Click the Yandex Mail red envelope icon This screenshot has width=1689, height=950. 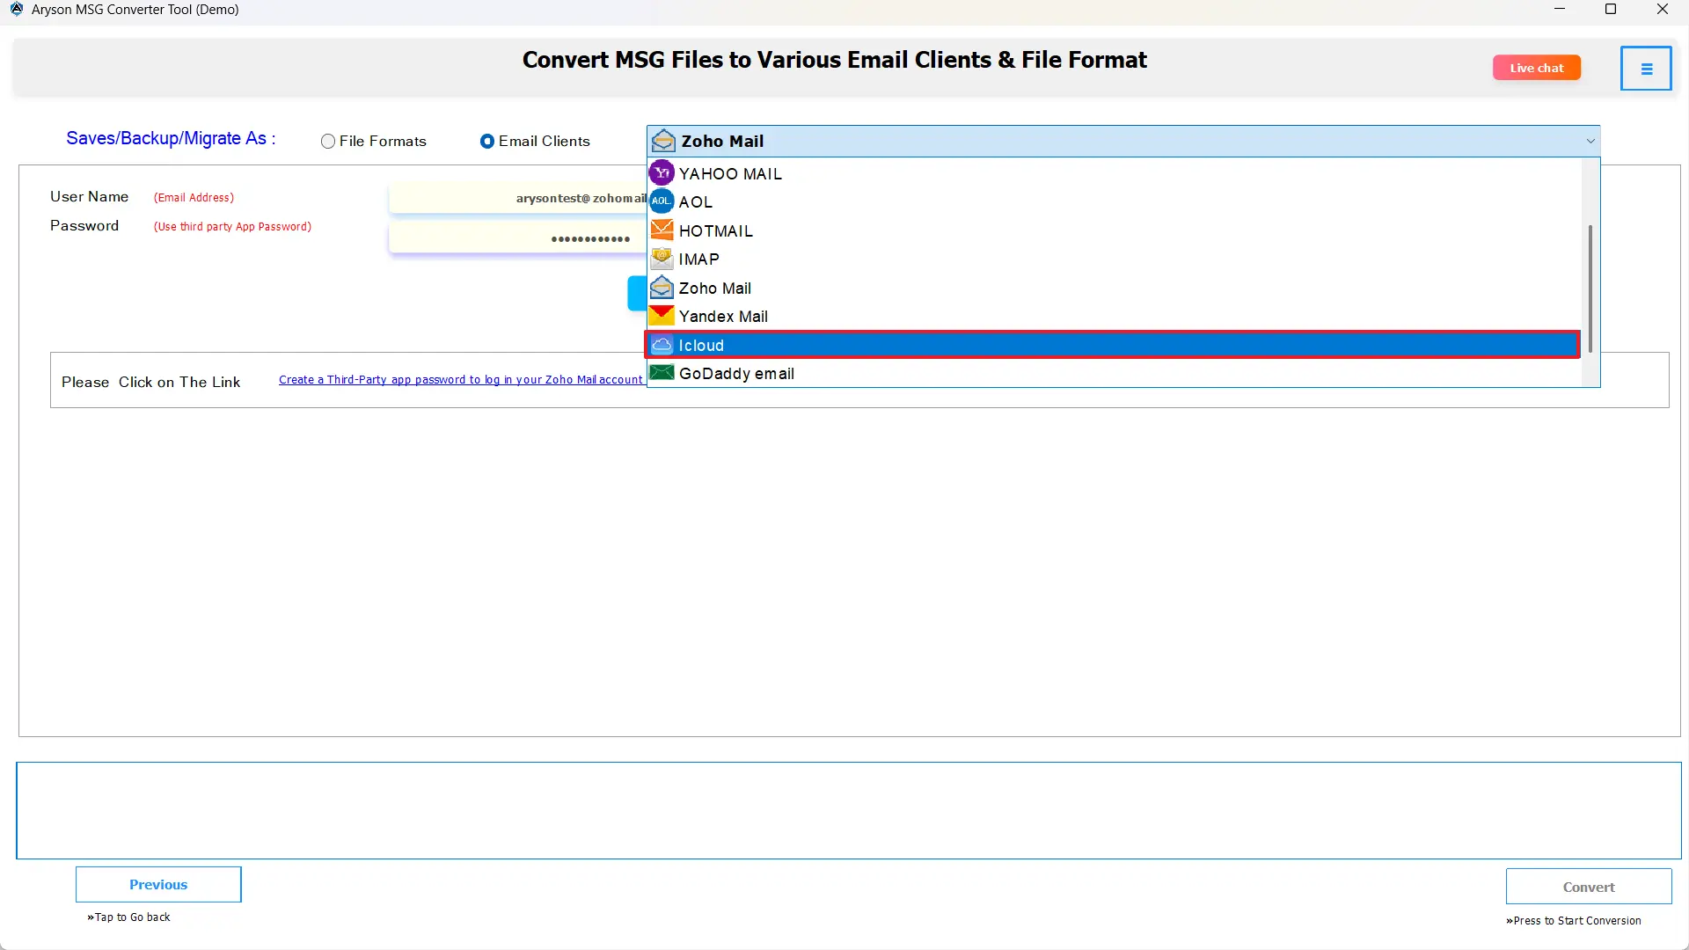click(x=662, y=316)
